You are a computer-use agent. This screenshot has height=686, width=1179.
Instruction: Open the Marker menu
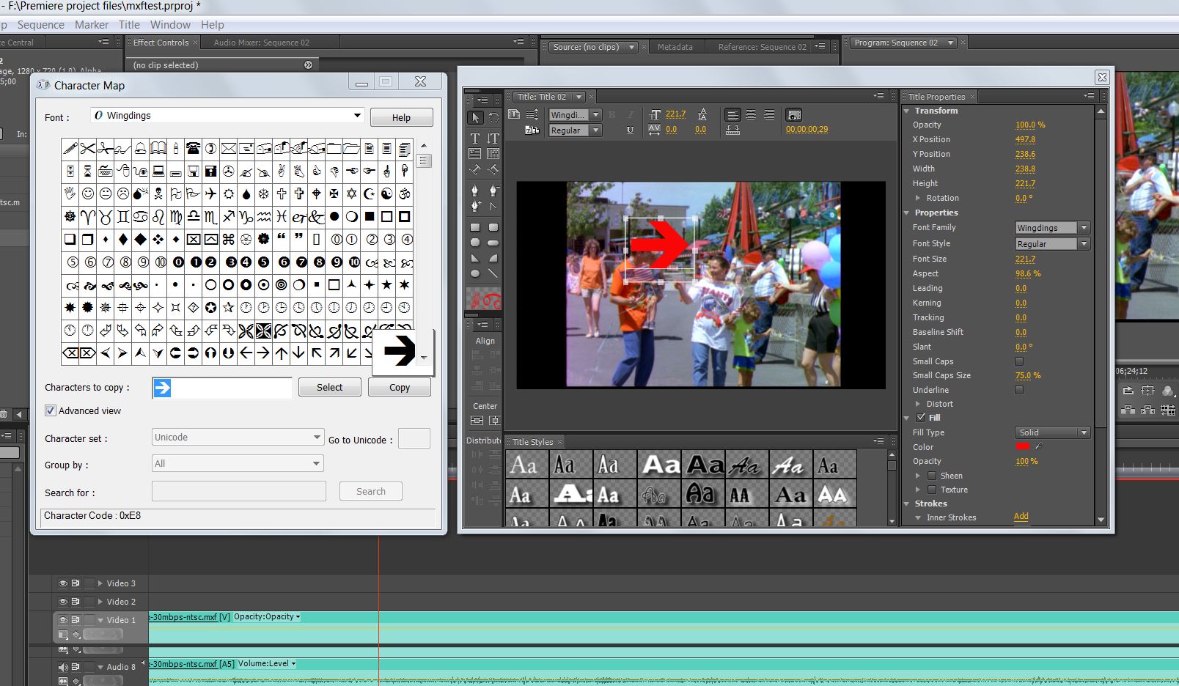tap(92, 24)
